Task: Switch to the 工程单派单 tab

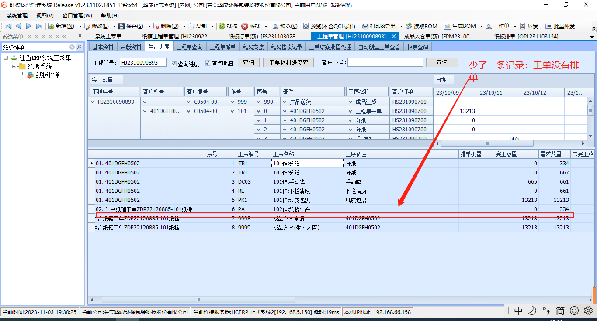Action: (x=222, y=47)
